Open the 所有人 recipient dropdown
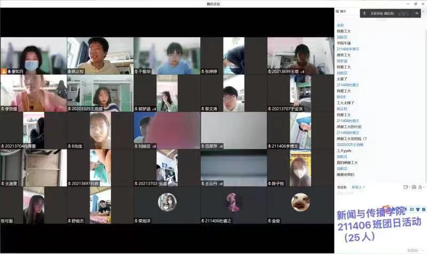Image resolution: width=427 pixels, height=254 pixels. tap(358, 187)
